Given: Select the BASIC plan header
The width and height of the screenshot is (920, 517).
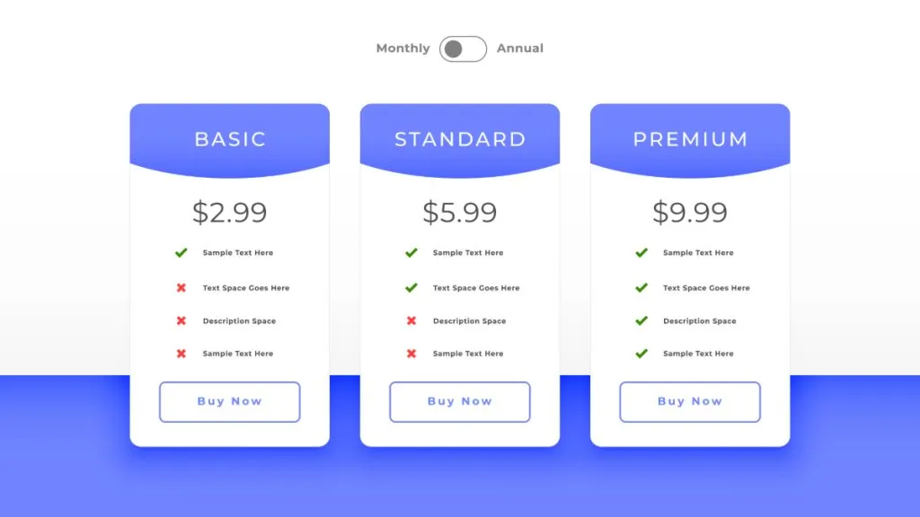Looking at the screenshot, I should 230,139.
